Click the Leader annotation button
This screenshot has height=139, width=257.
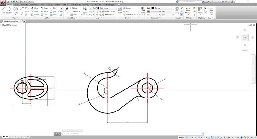[x=74, y=11]
